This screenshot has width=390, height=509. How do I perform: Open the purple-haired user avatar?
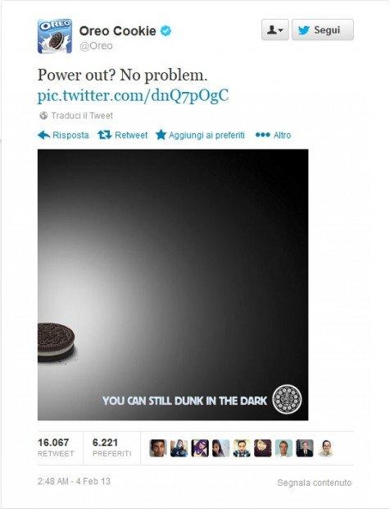click(200, 448)
